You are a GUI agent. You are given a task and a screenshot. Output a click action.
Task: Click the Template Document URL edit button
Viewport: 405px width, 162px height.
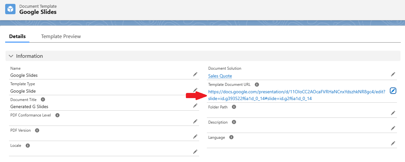[393, 91]
